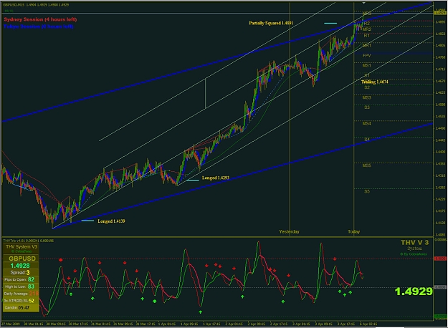Click the 'Daily Average: 218' row

point(21,294)
